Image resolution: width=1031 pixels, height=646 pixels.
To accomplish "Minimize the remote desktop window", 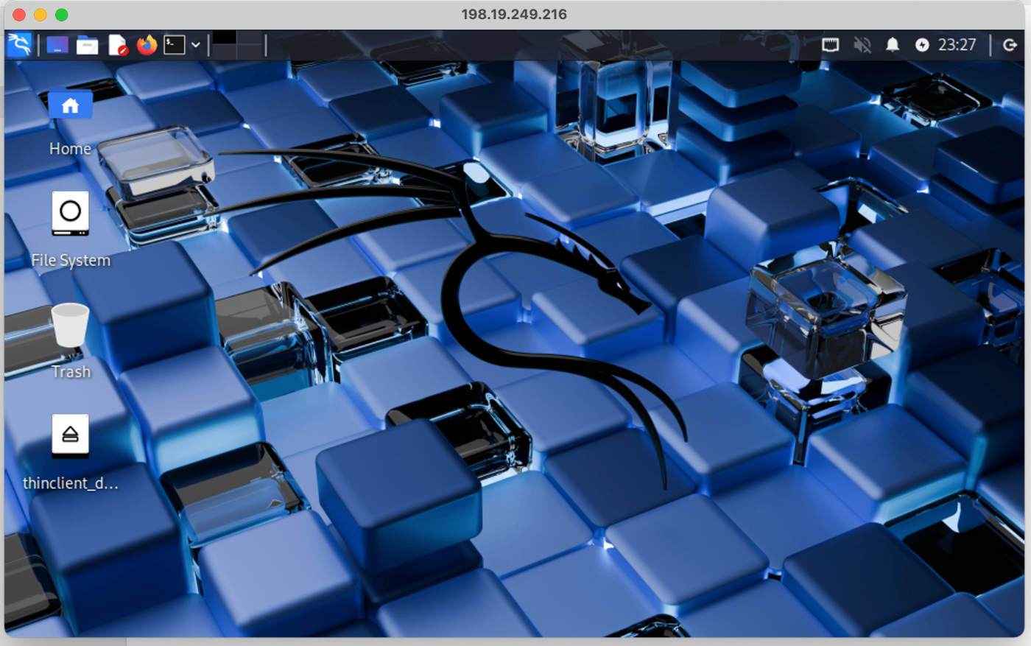I will tap(41, 14).
